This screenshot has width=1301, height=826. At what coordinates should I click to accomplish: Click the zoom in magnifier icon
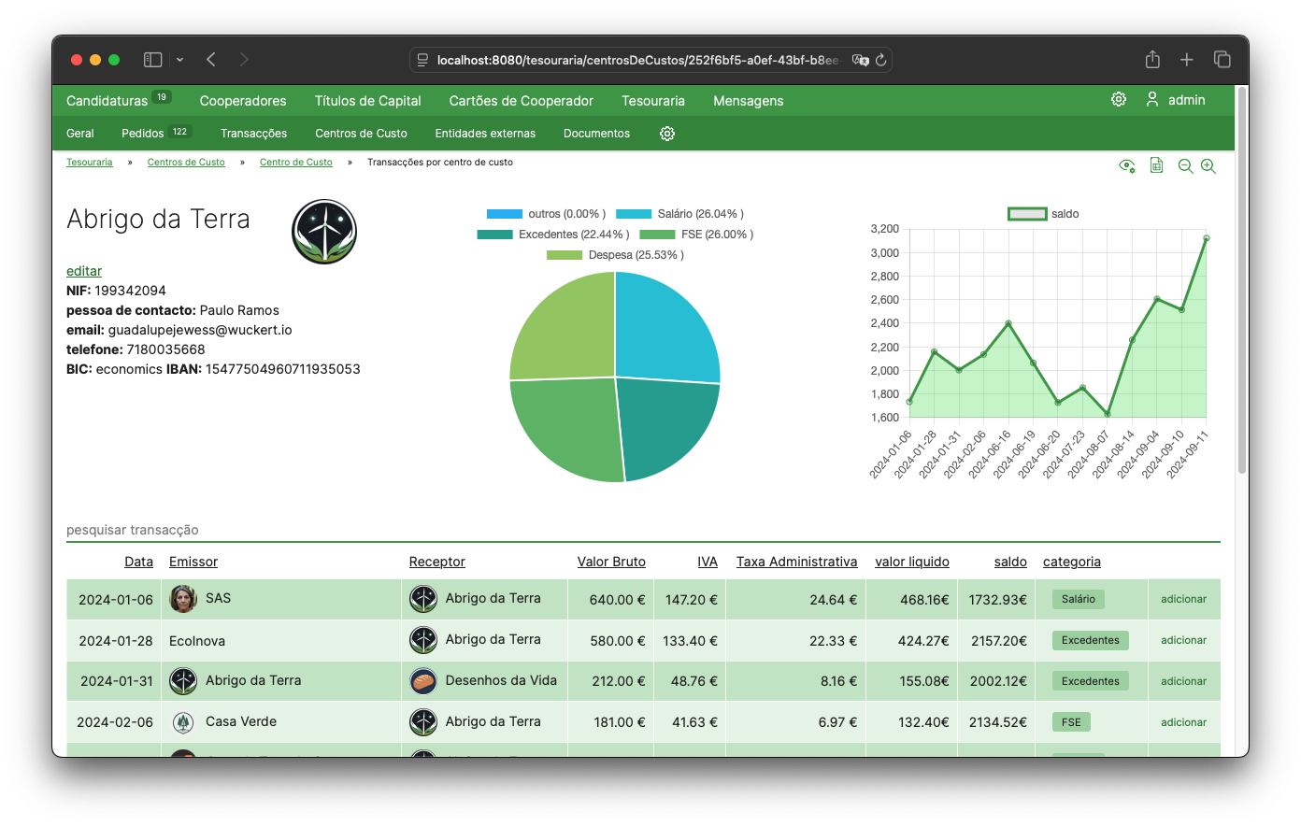tap(1208, 166)
